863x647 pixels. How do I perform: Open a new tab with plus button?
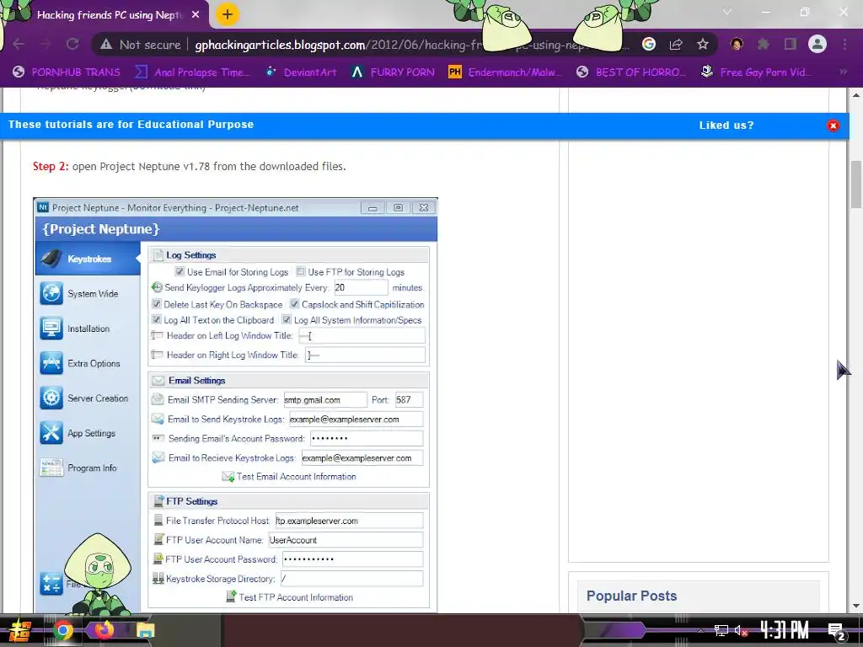(228, 15)
